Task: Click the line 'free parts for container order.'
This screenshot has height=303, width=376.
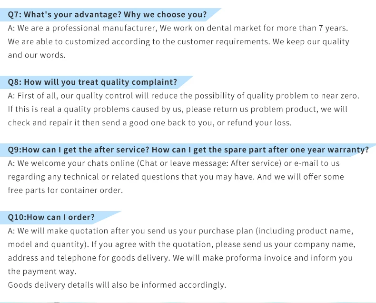Action: point(65,190)
